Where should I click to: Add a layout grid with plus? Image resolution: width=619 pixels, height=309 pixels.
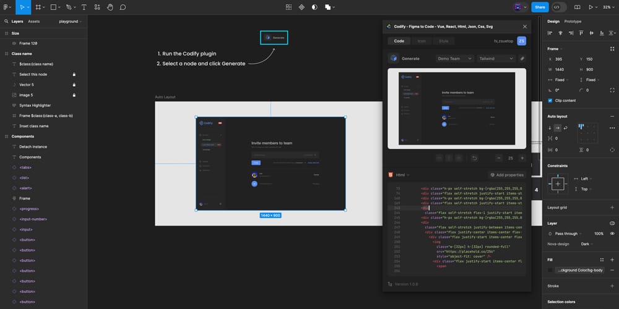pos(612,207)
